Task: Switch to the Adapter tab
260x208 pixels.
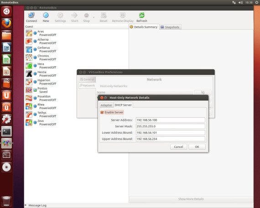Action: tap(106, 105)
